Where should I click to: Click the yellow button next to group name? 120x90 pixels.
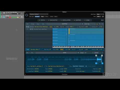tap(51, 27)
